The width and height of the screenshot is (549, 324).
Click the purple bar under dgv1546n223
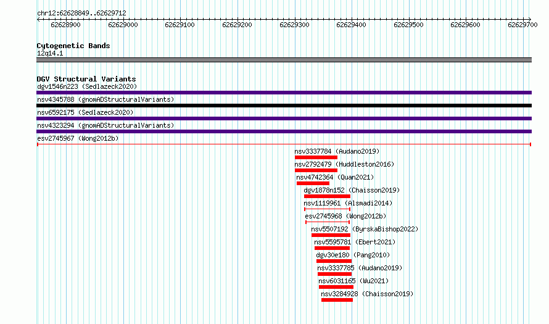pos(284,93)
